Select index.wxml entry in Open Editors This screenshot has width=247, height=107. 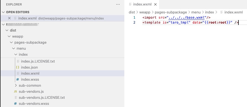tap(62, 18)
